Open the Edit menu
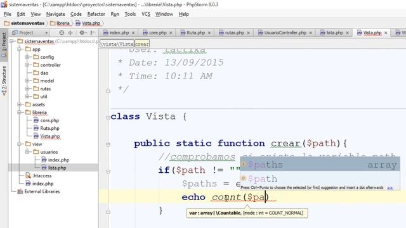This screenshot has height=228, width=406. click(x=21, y=14)
